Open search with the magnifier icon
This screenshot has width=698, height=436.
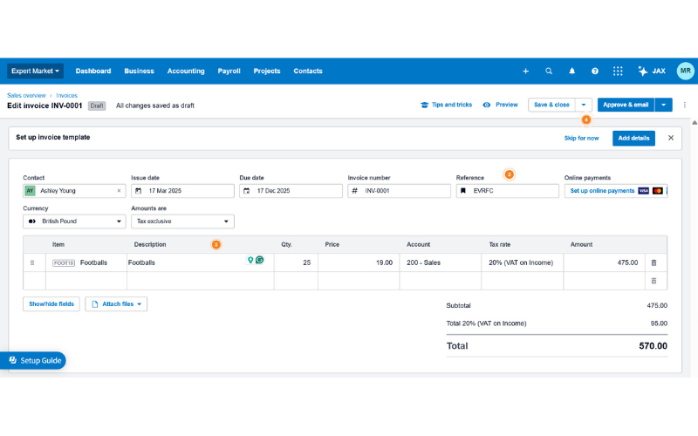click(x=549, y=72)
